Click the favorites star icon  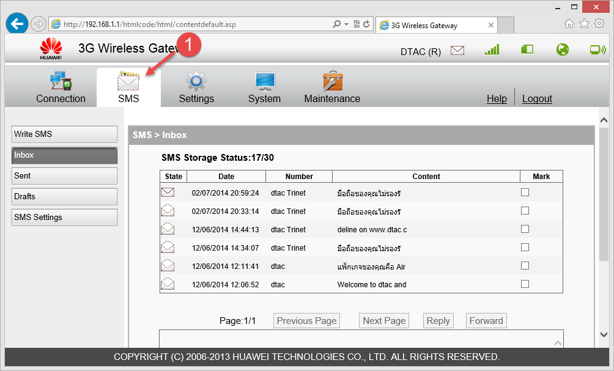coord(584,23)
